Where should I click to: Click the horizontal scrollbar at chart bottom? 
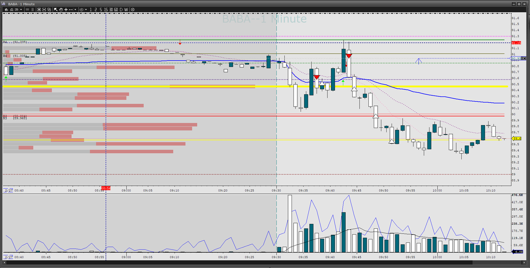(265, 262)
